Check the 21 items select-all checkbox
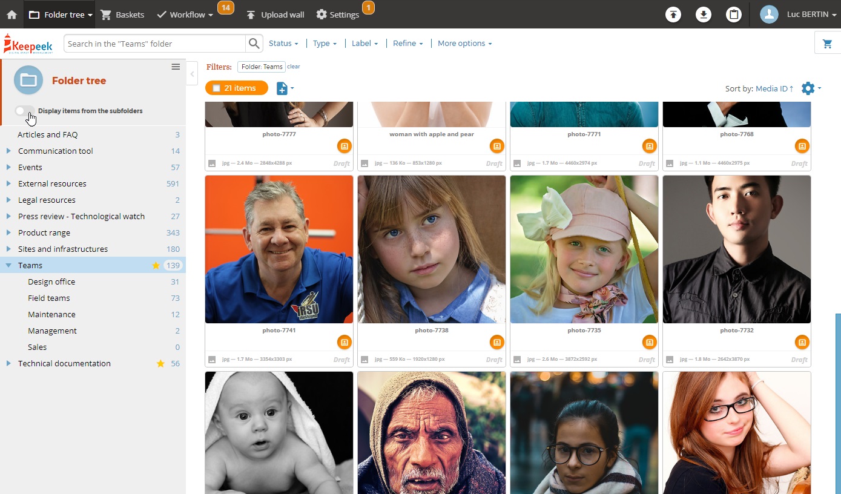Image resolution: width=841 pixels, height=494 pixels. pos(217,88)
